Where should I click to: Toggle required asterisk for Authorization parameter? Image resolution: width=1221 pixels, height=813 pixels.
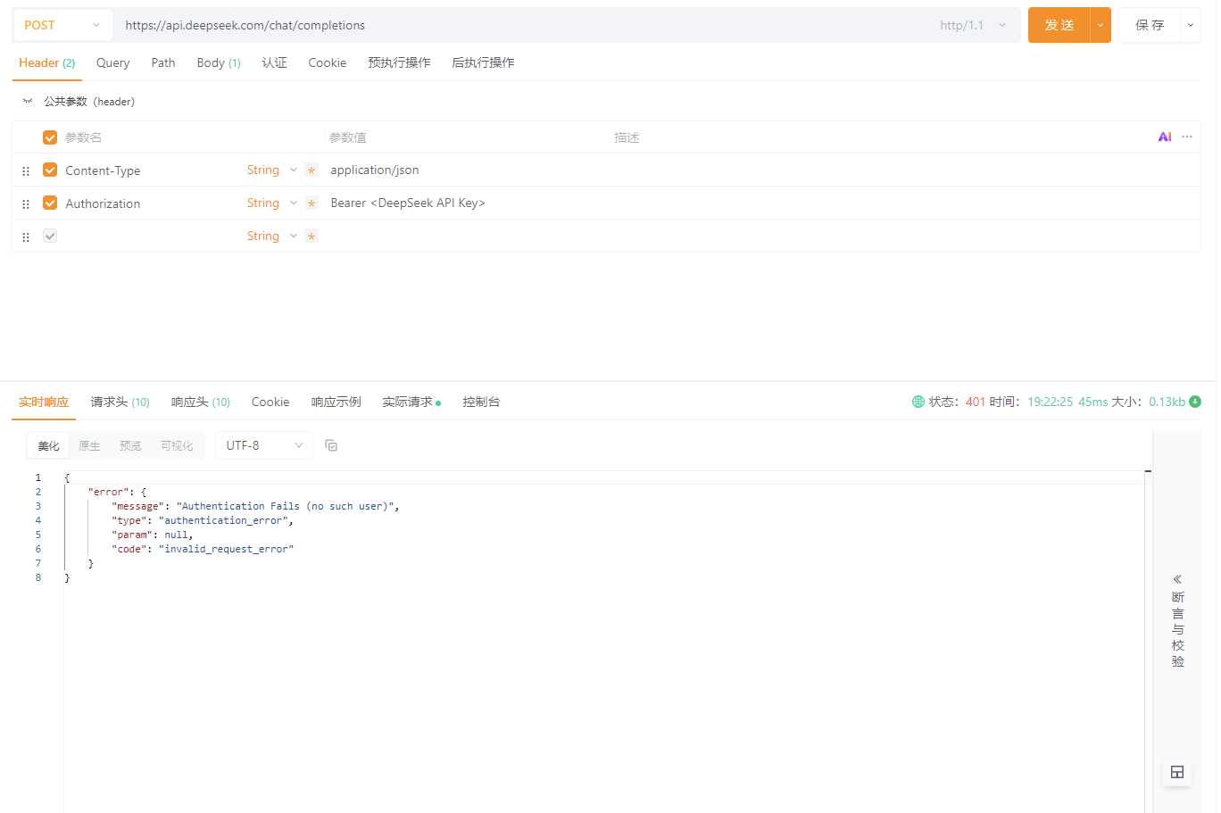311,203
